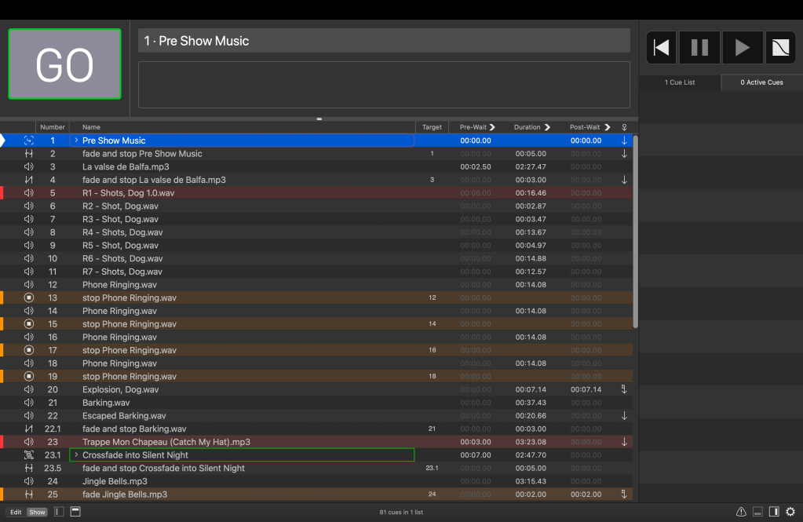Click the stop cue icon on cue 13
The height and width of the screenshot is (522, 803).
tap(29, 298)
